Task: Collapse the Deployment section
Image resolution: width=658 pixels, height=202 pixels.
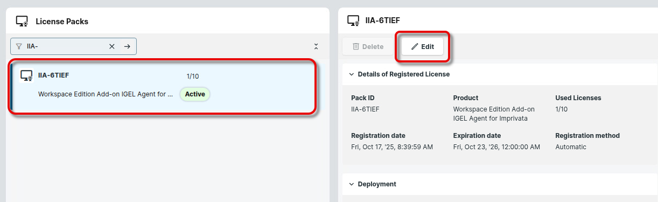Action: [352, 184]
